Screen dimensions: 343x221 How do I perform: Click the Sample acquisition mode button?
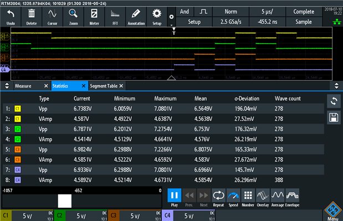point(304,22)
